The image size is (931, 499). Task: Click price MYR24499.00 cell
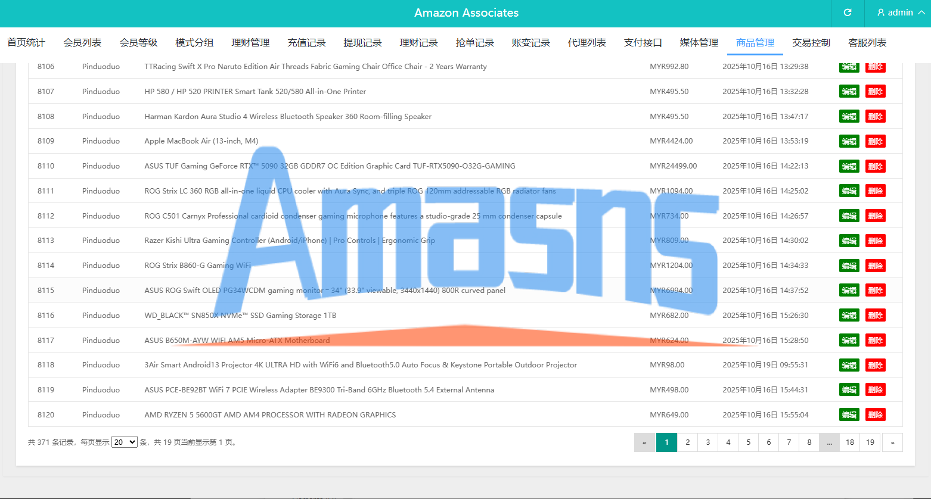point(674,166)
